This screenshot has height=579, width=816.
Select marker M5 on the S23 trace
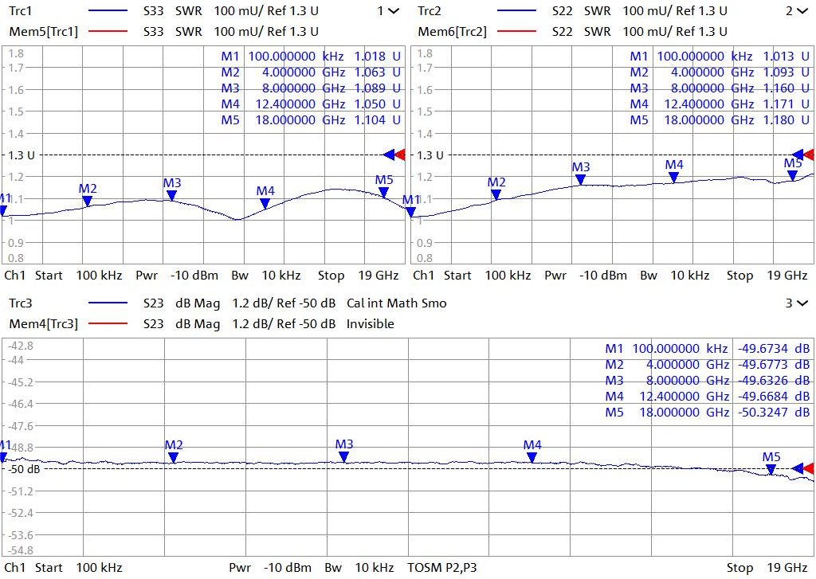tap(771, 469)
